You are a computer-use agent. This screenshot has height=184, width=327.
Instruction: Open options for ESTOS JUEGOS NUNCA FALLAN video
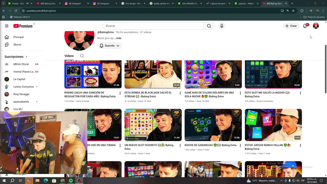(300, 145)
